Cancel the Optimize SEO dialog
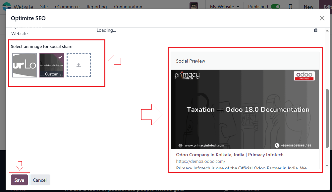The width and height of the screenshot is (332, 192). [40, 180]
